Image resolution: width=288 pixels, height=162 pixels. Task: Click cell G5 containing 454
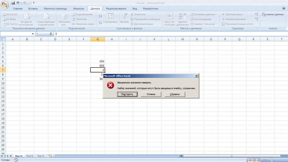click(98, 61)
